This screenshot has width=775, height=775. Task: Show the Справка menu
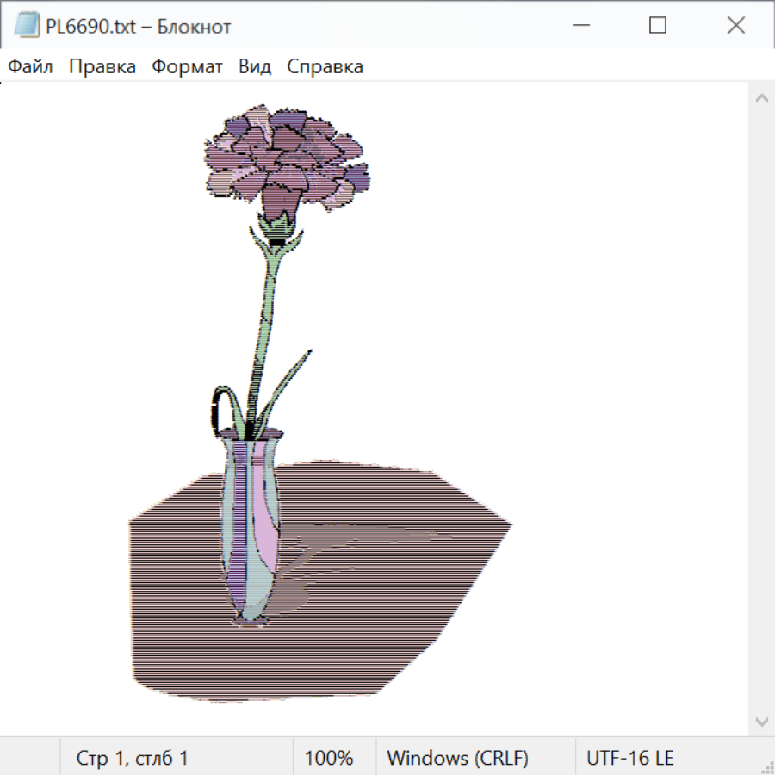pos(325,66)
